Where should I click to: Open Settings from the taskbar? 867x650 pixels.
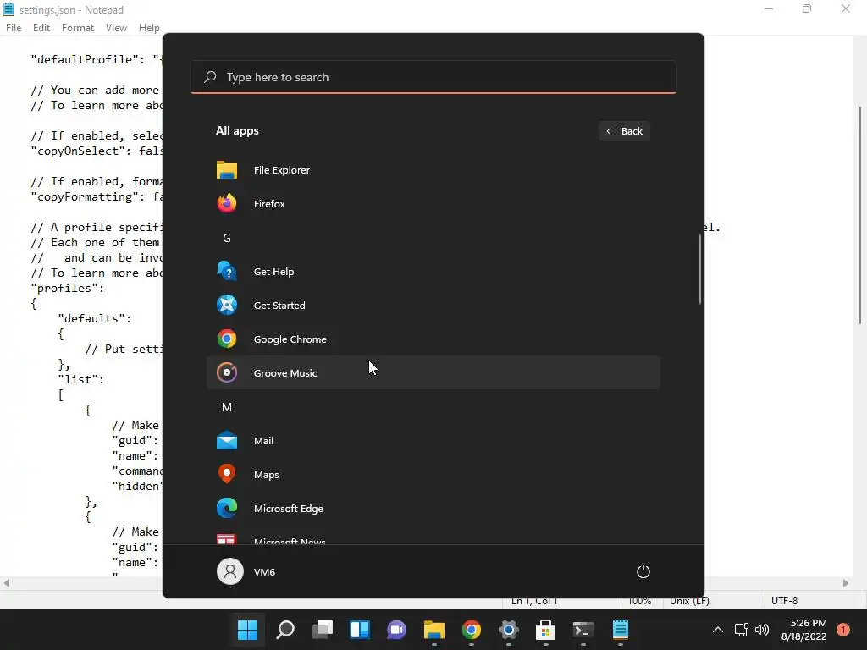coord(508,630)
